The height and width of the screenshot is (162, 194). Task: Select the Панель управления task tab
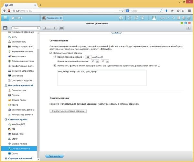click(52, 18)
